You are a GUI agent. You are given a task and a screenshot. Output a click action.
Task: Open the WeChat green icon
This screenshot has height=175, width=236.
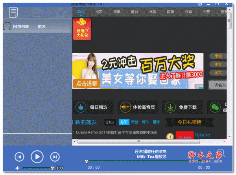pos(215,107)
